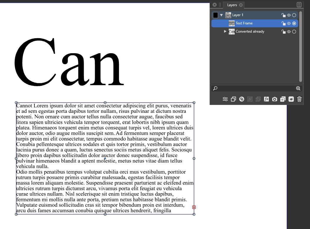Click the round boolean-operation icon in Layers footer

pyautogui.click(x=242, y=99)
